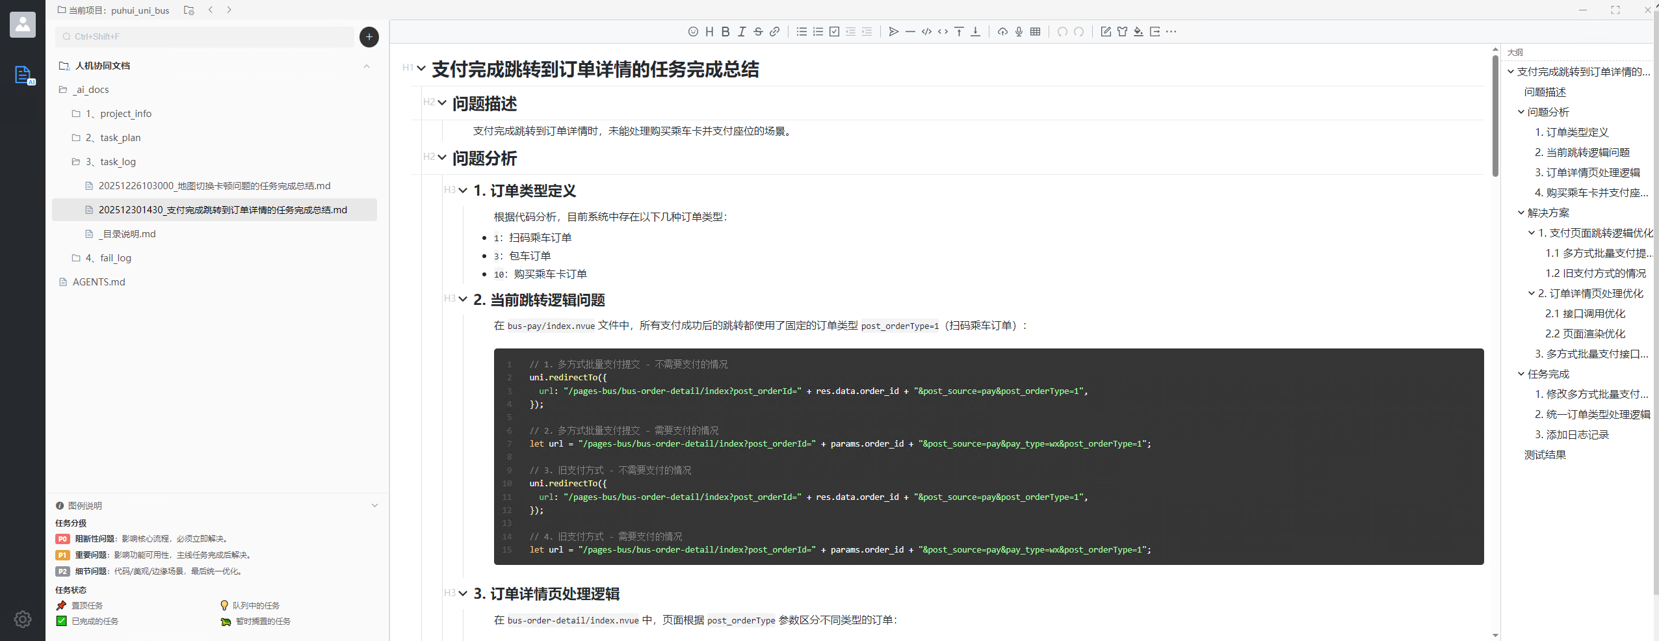Open the AGENTS.md file
This screenshot has height=641, width=1659.
click(99, 282)
